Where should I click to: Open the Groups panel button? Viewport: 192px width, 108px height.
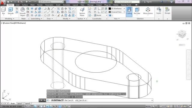pos(167,11)
